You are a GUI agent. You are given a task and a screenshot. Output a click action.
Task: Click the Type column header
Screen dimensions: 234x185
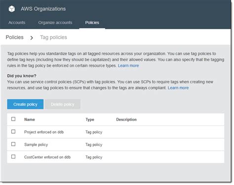tap(90, 120)
